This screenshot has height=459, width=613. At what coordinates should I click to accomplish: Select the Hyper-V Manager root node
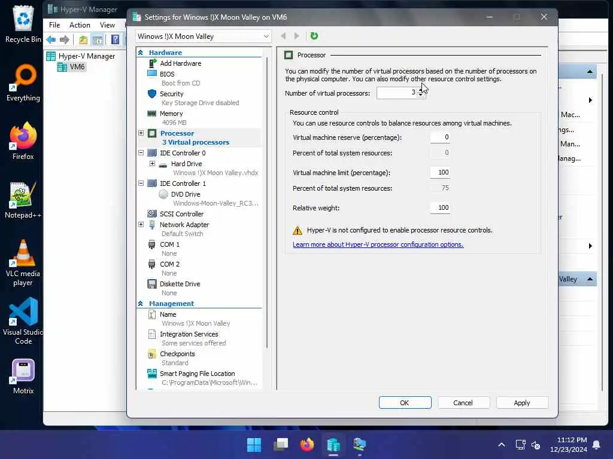(86, 56)
